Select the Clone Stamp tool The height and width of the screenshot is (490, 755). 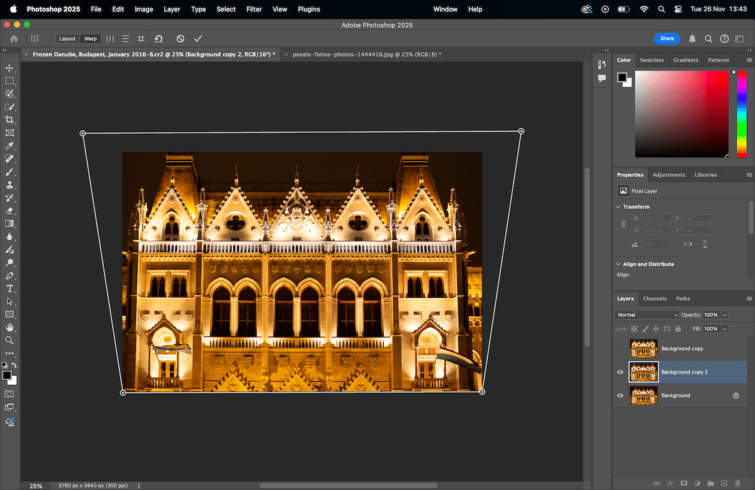pos(9,184)
